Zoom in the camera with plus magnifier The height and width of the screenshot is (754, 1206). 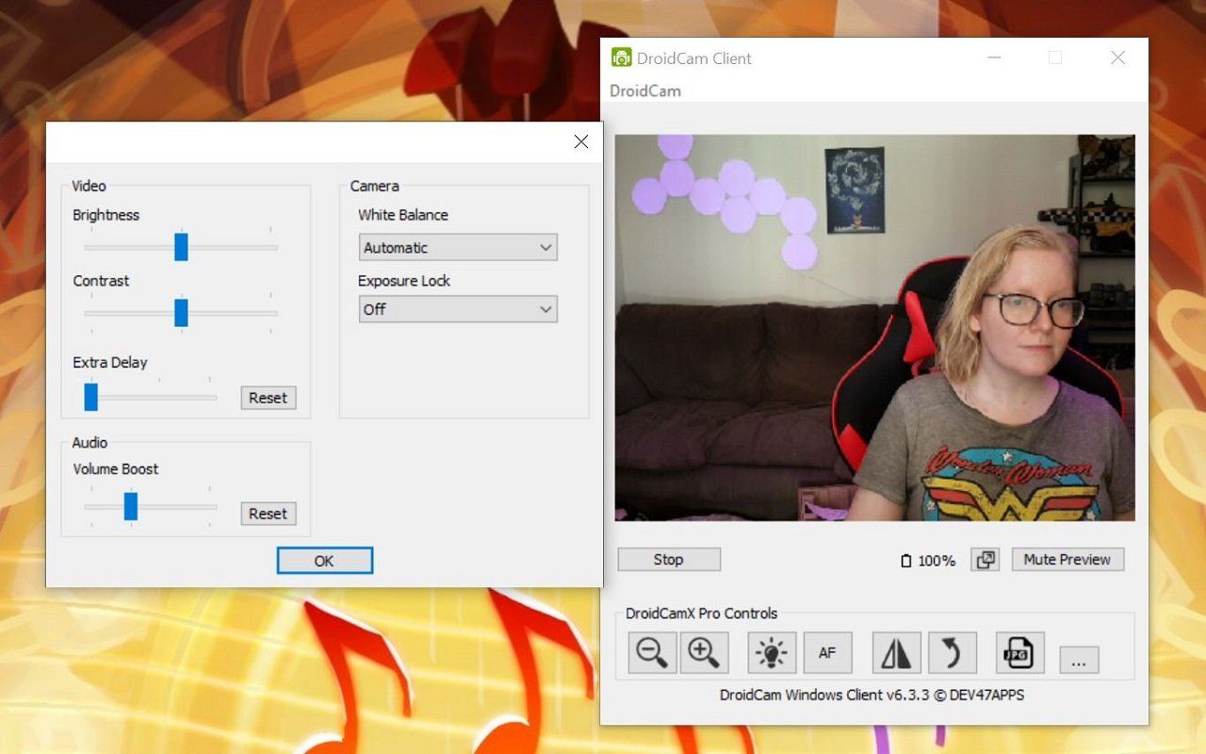(x=705, y=652)
